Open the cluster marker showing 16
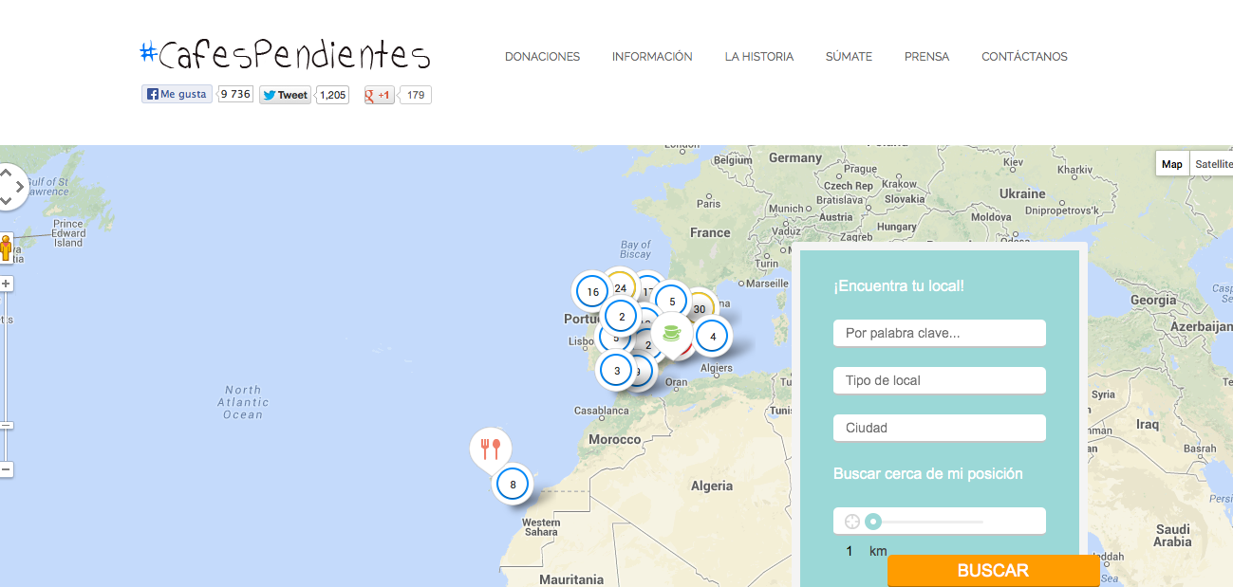 coord(592,292)
